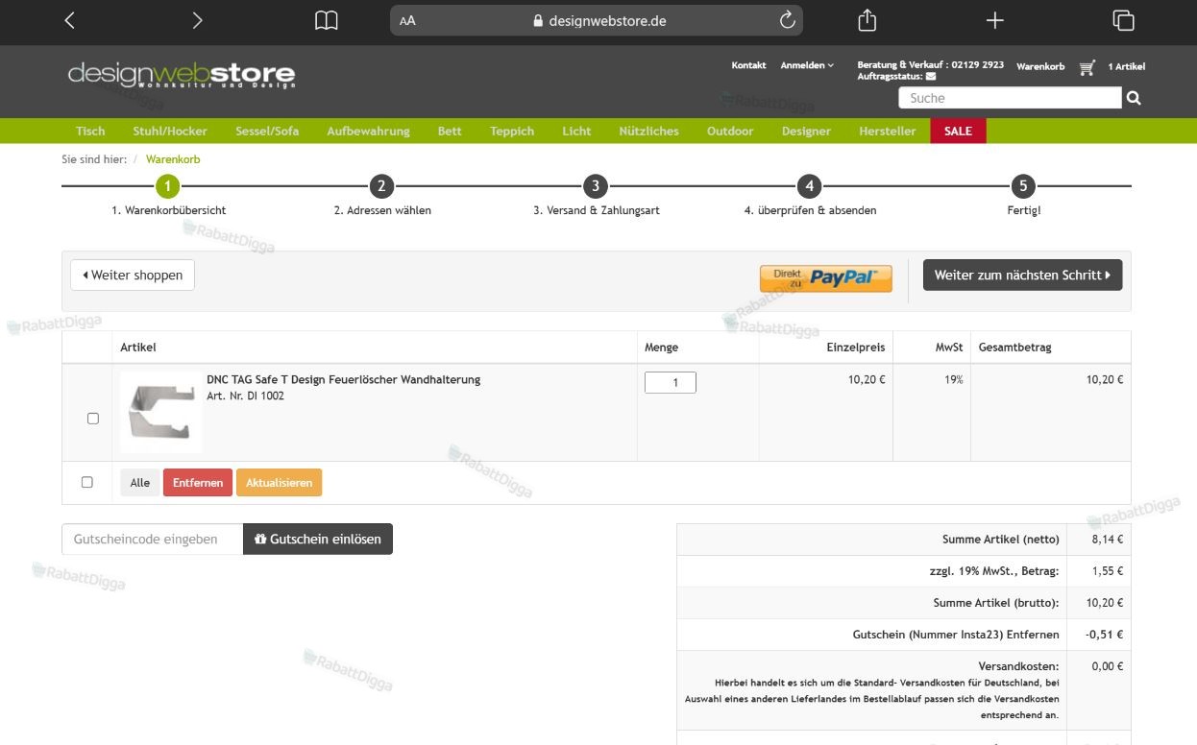Click the 1 Artikel cart count
The width and height of the screenshot is (1197, 745).
1126,66
